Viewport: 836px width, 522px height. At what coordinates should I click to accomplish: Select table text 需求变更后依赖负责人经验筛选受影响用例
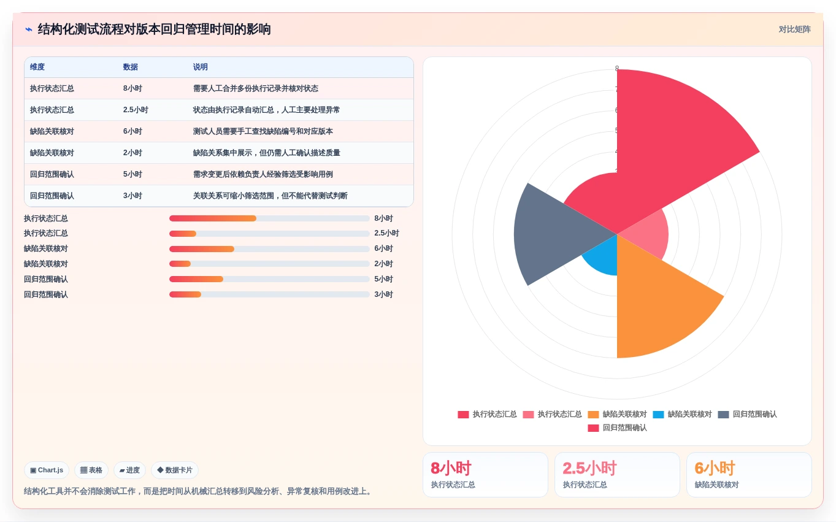(x=263, y=175)
